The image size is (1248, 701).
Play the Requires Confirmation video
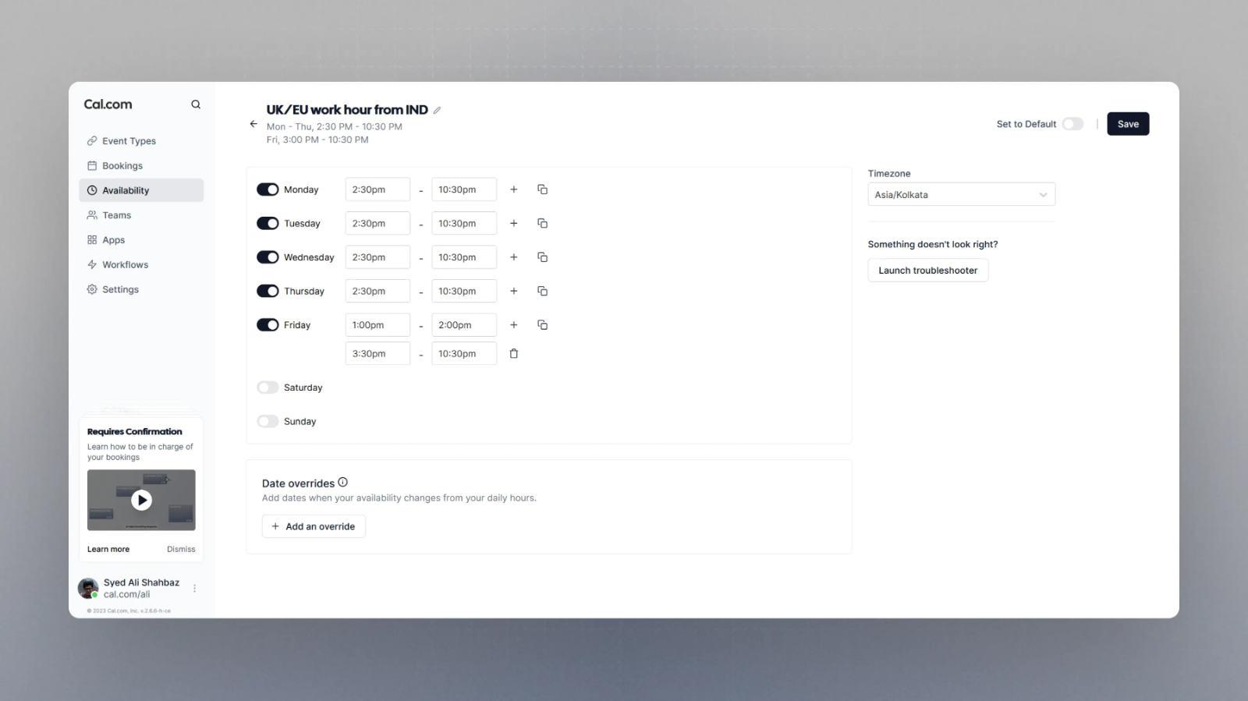141,500
